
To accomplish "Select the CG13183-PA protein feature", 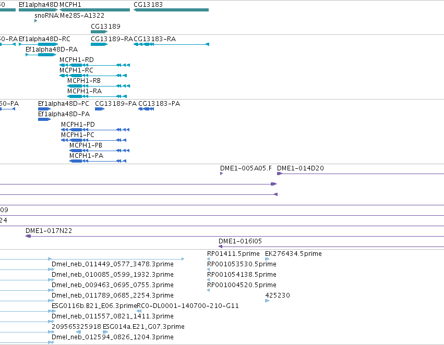I will [146, 109].
